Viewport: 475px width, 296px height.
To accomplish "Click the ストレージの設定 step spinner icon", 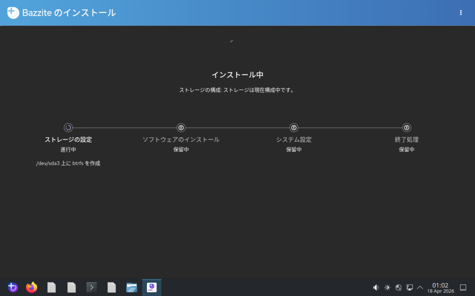I will pos(68,128).
